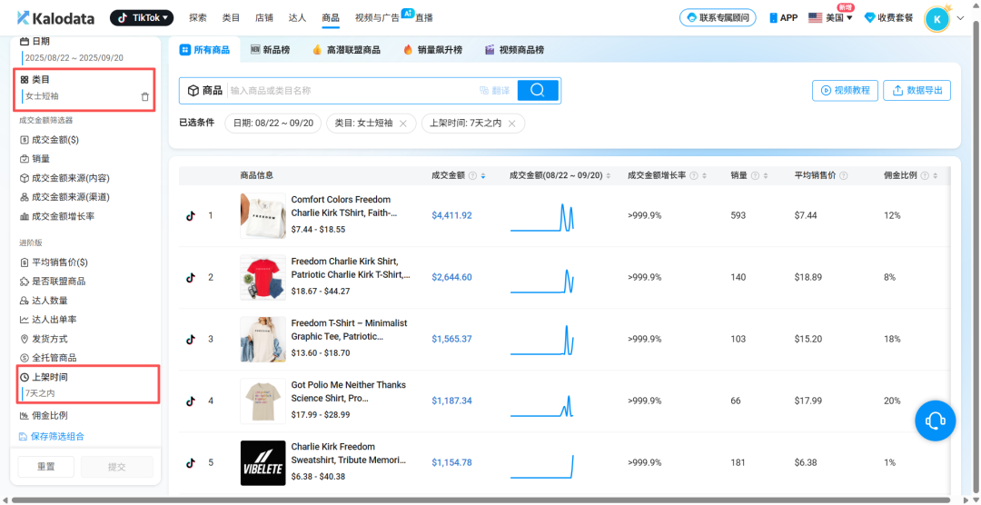Open the TikTok platform dropdown
This screenshot has height=505, width=981.
pyautogui.click(x=142, y=17)
